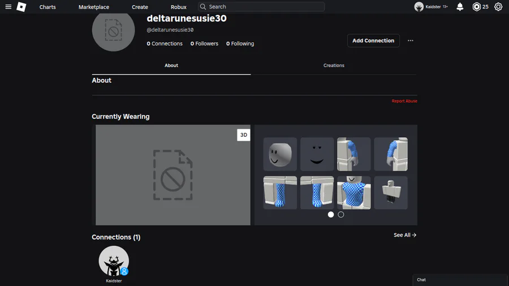Open the Chat panel

[x=460, y=280]
